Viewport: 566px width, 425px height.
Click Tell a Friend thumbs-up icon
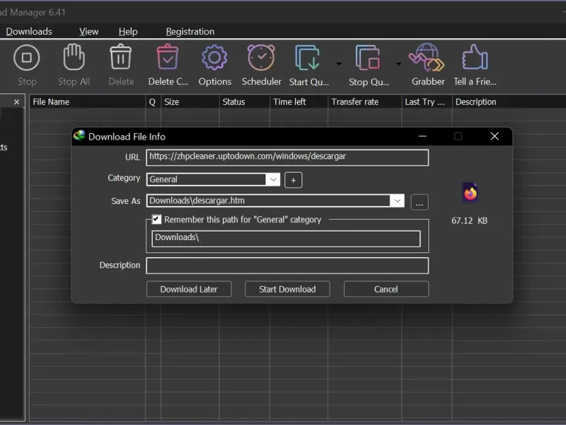(475, 57)
